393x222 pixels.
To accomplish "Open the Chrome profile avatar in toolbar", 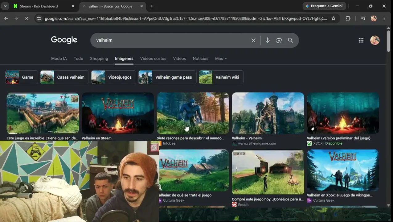I will coord(374,18).
